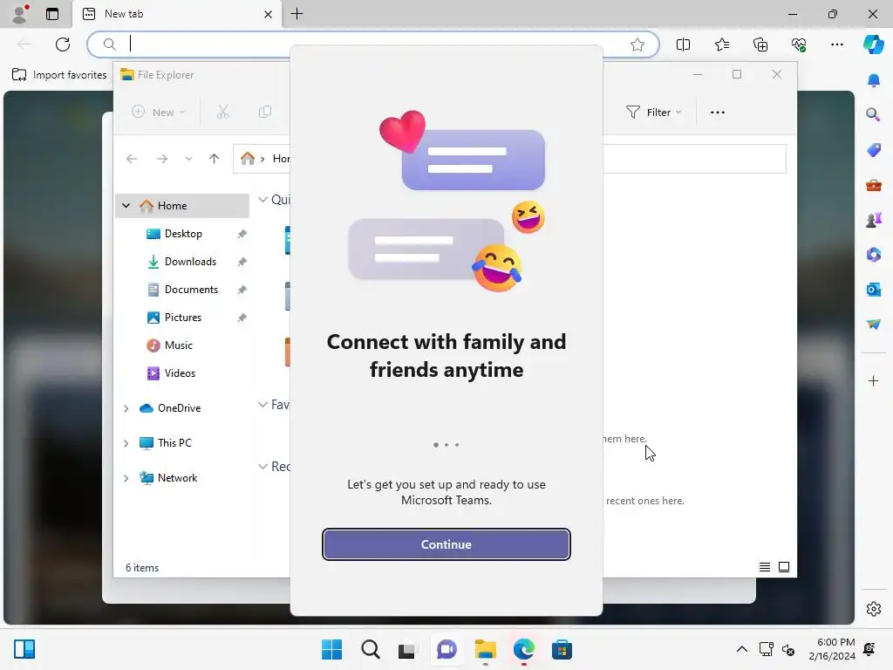Open Tools briefcase in Edge sidebar

(873, 185)
